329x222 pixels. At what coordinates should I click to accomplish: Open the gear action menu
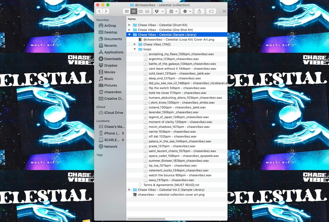(x=186, y=11)
